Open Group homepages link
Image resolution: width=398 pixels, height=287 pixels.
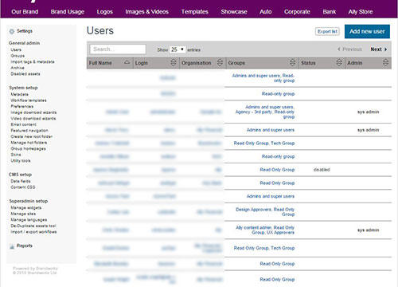28,148
